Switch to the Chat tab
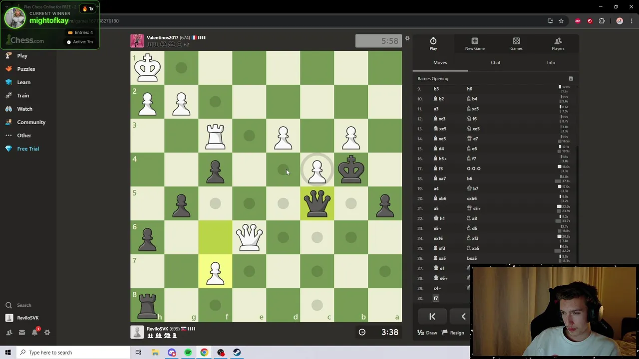The width and height of the screenshot is (639, 359). coord(495,63)
